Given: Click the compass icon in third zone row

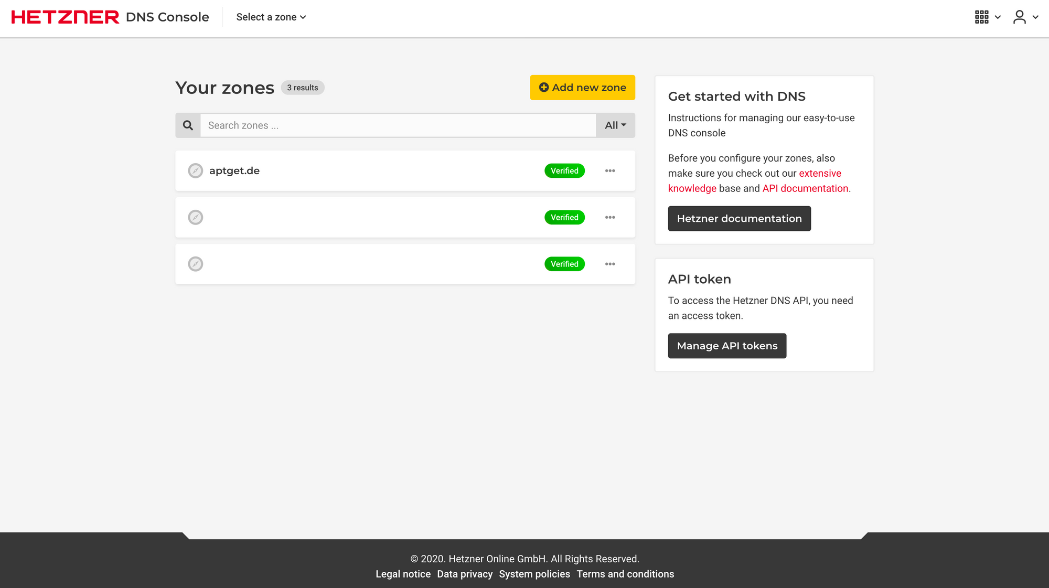Looking at the screenshot, I should [x=196, y=264].
